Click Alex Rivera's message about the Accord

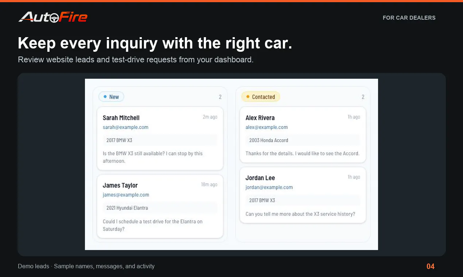[x=303, y=153]
